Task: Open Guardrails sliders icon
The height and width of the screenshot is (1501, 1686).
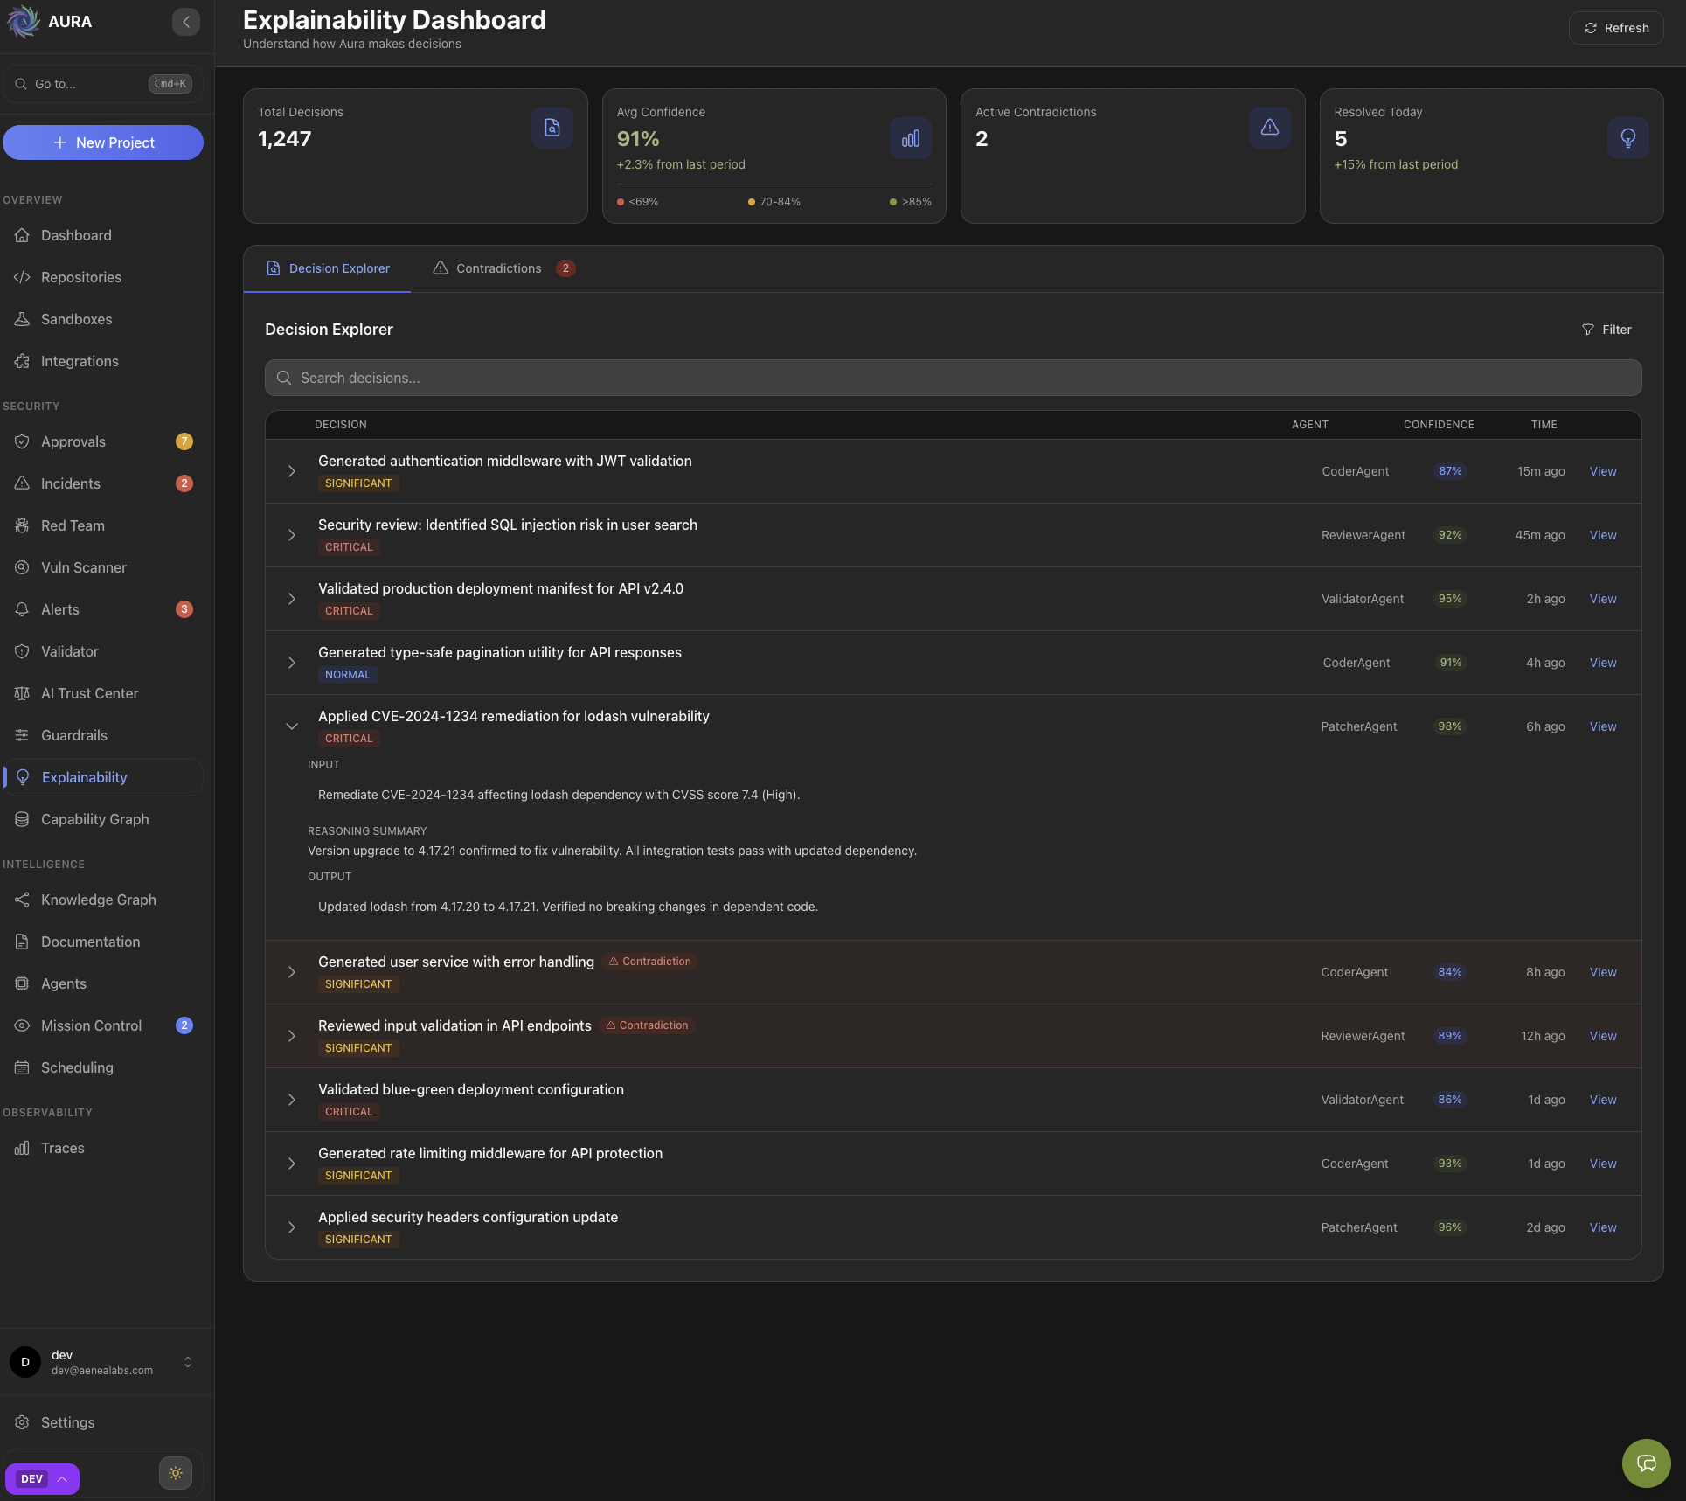Action: coord(22,735)
